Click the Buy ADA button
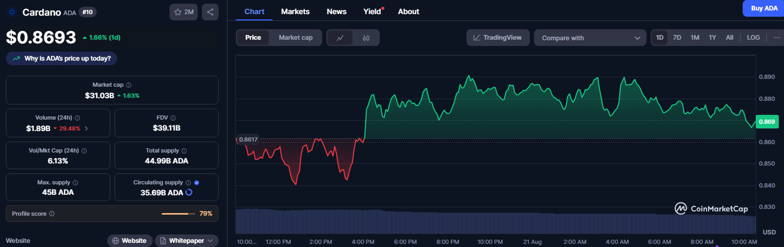This screenshot has height=247, width=784. click(764, 8)
